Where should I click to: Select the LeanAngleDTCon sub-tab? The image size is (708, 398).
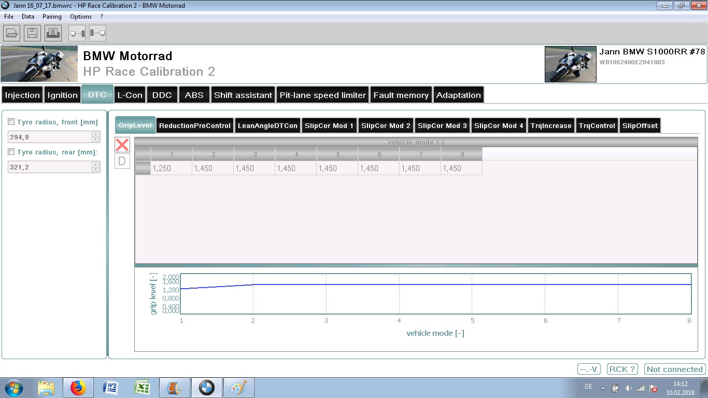pos(267,125)
